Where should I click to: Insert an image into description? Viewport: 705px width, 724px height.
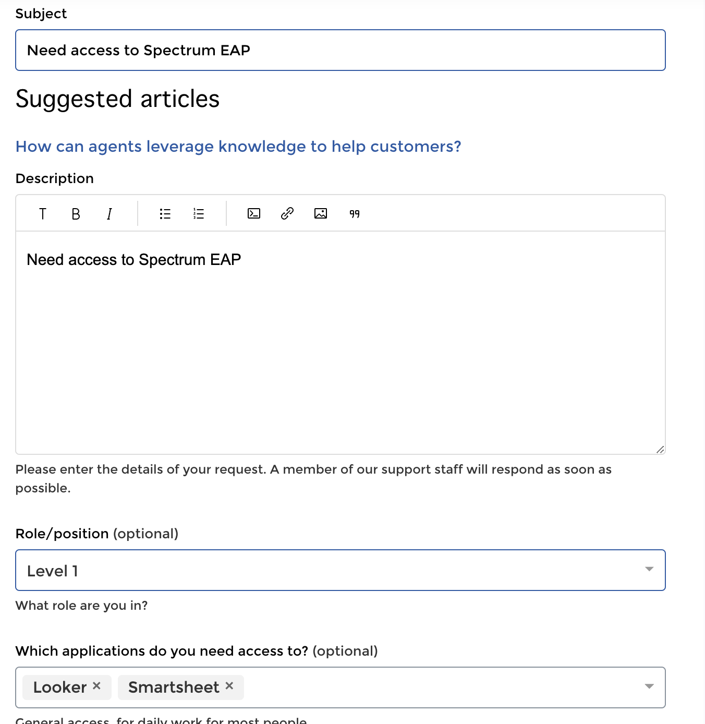pyautogui.click(x=321, y=214)
